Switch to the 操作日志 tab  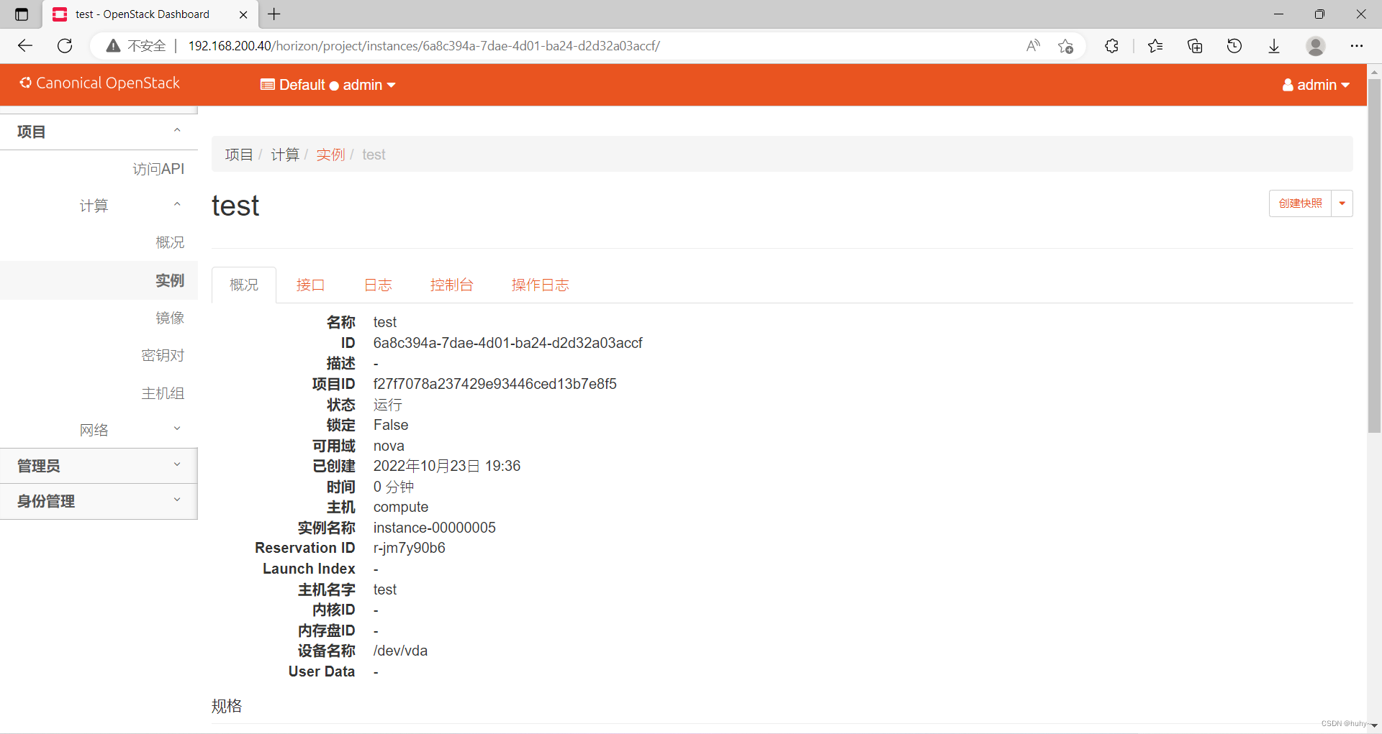pyautogui.click(x=540, y=285)
